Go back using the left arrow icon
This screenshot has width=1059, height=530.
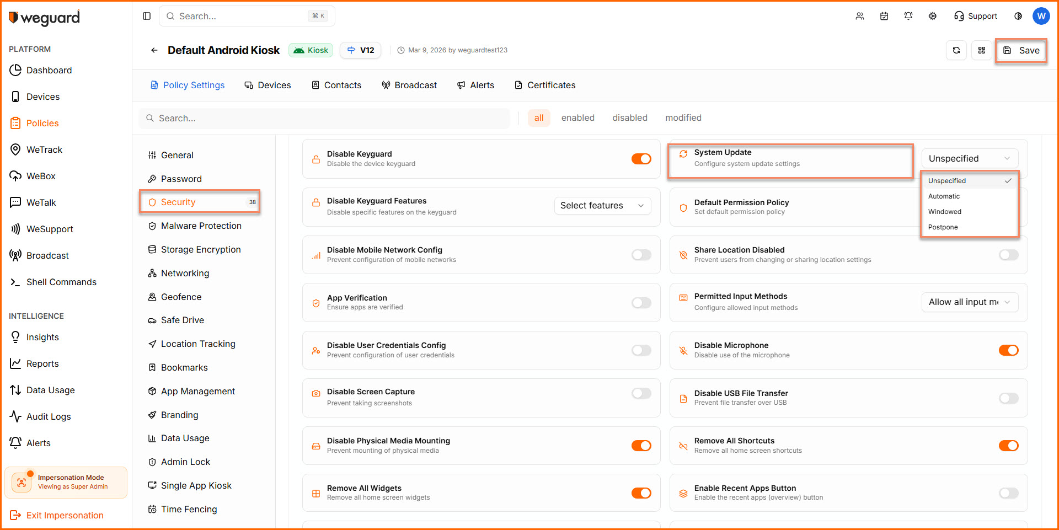pos(154,50)
